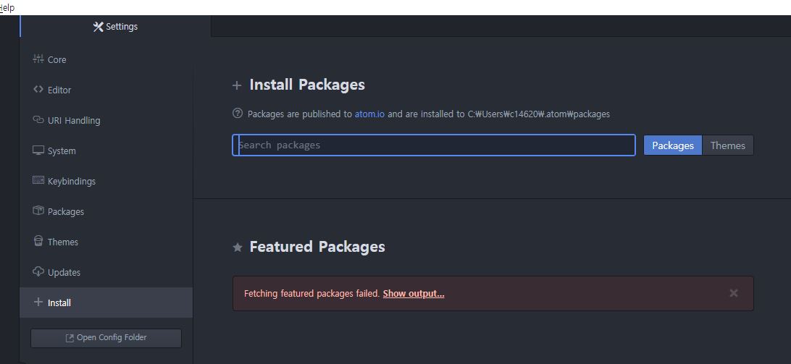Click the System monitor icon

point(38,151)
